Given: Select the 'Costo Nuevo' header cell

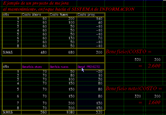Looking at the screenshot, I should 63,15.
